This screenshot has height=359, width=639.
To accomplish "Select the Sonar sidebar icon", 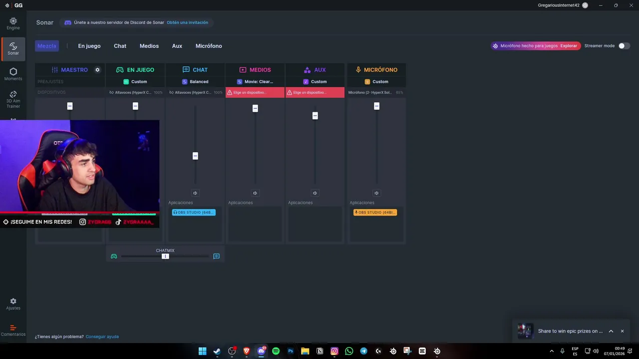I will pyautogui.click(x=13, y=48).
